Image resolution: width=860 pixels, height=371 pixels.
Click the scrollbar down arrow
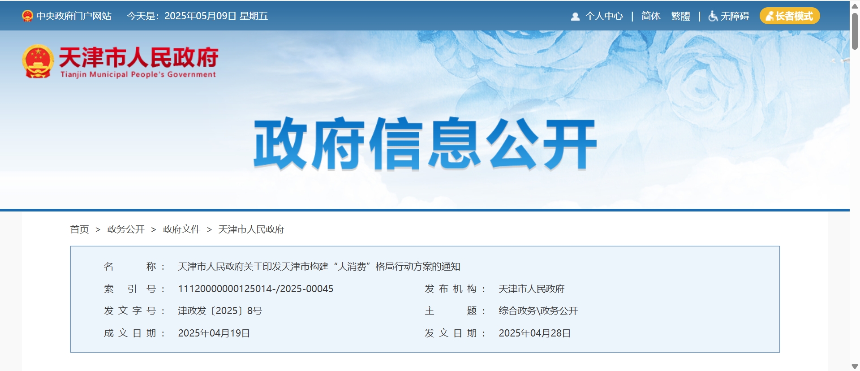coord(855,367)
